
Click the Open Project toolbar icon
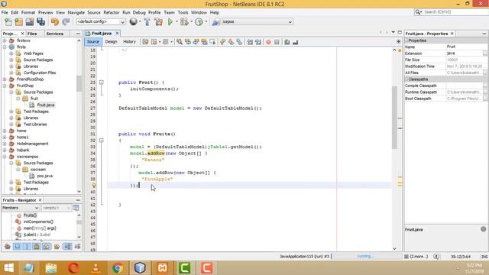pyautogui.click(x=30, y=22)
